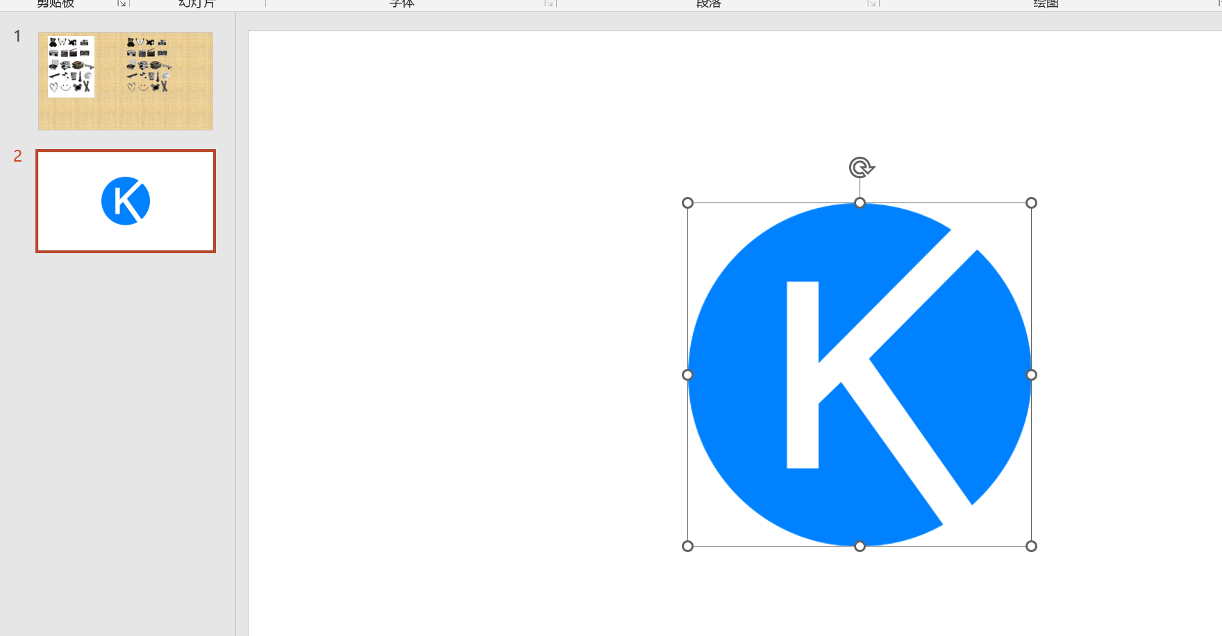Screen dimensions: 1222x636
Task: Click the slide number 1 label
Action: pos(17,36)
